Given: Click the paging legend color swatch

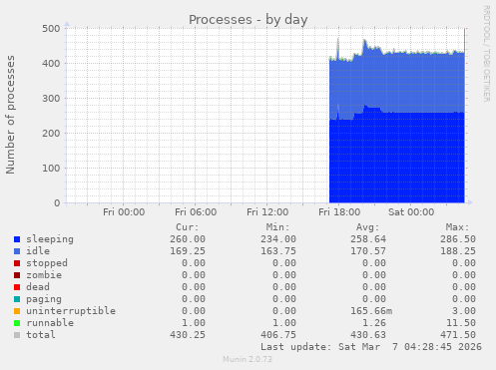Looking at the screenshot, I should coord(17,299).
